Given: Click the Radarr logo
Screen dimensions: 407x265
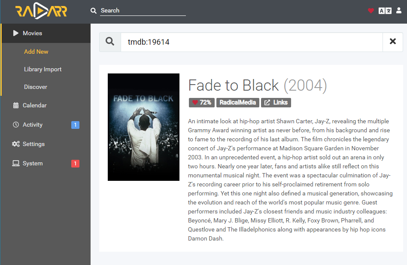Looking at the screenshot, I should 40,11.
